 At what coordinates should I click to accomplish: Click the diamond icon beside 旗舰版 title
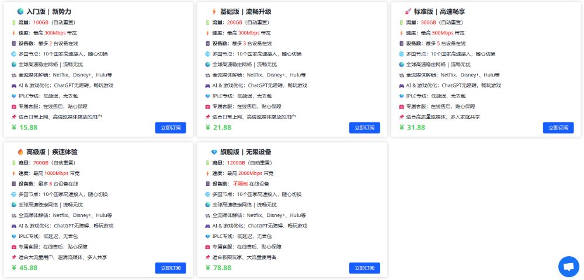[214, 152]
